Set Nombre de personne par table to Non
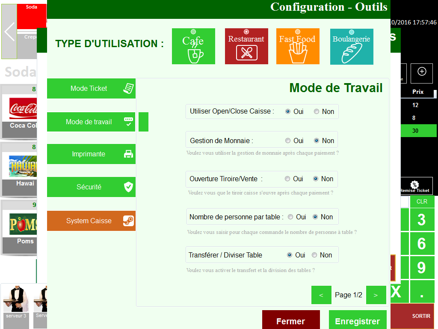The height and width of the screenshot is (329, 438). [x=315, y=217]
